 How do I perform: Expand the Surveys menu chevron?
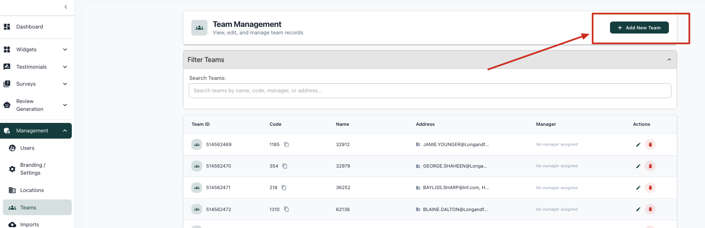65,84
